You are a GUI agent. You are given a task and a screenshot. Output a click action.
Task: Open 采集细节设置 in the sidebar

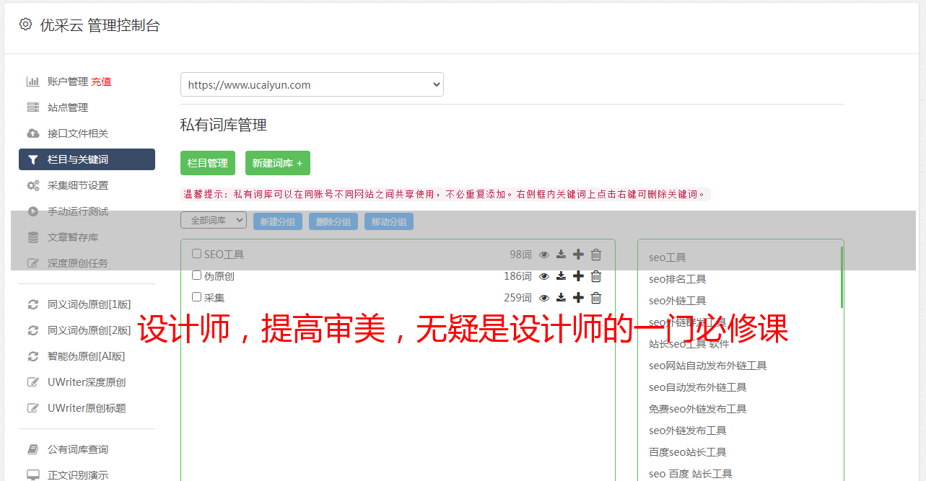click(x=78, y=185)
